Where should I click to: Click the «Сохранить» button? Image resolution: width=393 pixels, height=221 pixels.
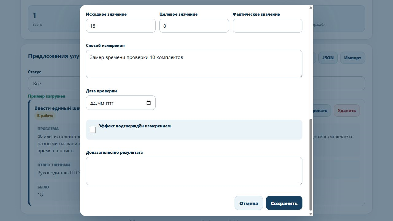click(284, 203)
